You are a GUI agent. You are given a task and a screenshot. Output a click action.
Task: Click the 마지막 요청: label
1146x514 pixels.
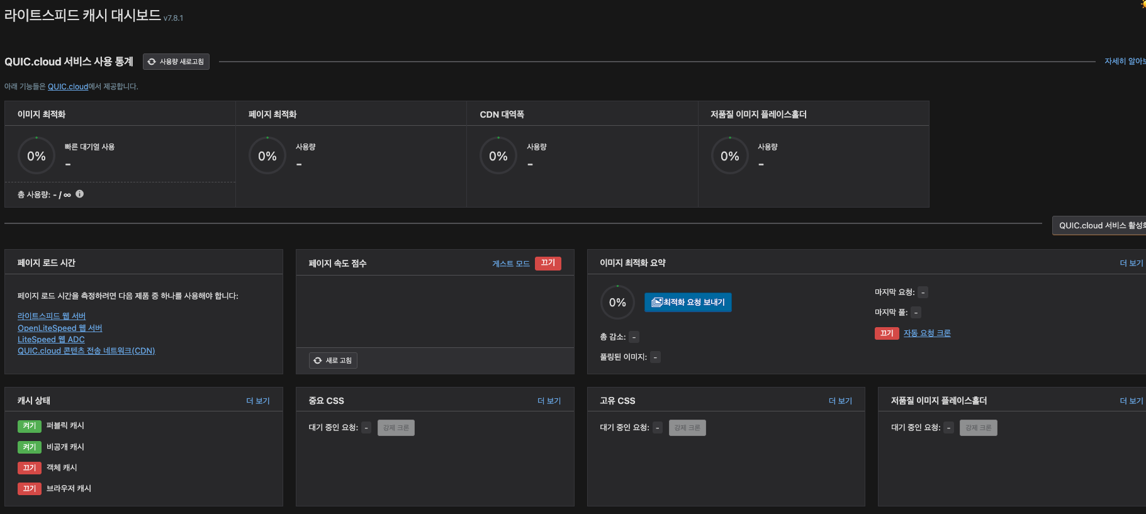click(894, 293)
